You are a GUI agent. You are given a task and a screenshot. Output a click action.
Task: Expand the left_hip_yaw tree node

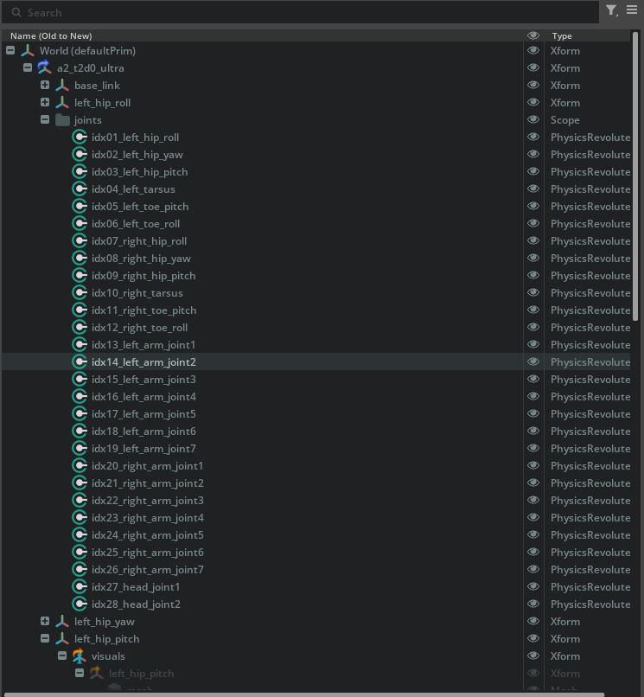(45, 622)
